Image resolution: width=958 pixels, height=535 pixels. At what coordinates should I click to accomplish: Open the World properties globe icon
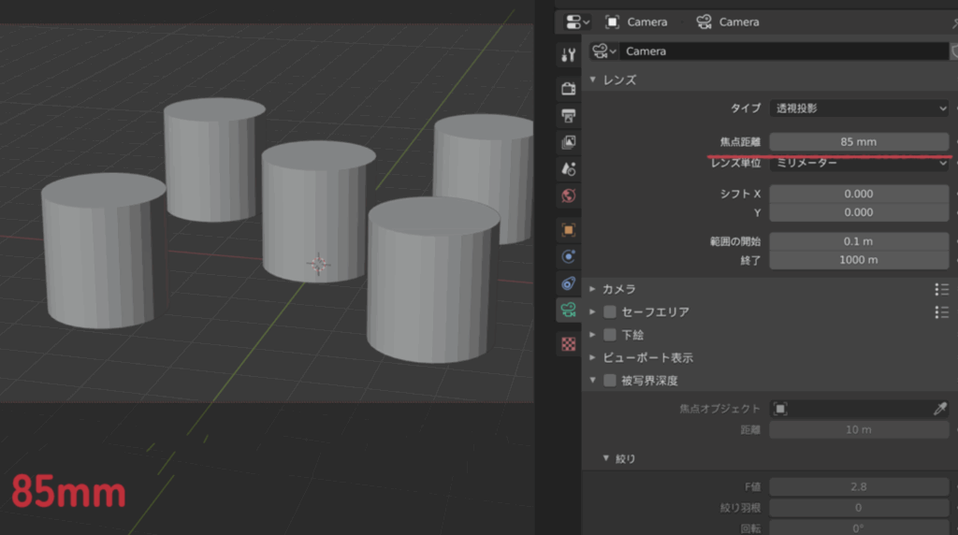(568, 196)
